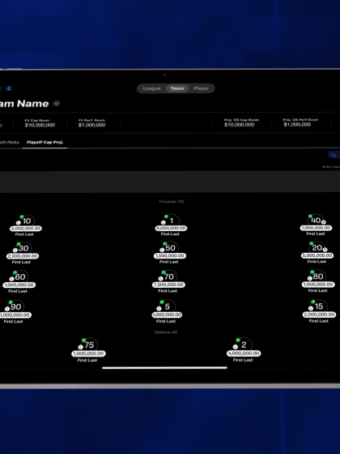Click the 1,000,000.00 salary under player 90
Screen dimensions: 340x454
(15, 315)
